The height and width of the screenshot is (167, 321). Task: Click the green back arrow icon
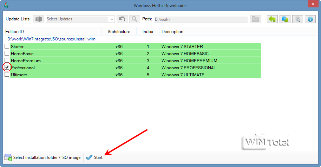(x=272, y=19)
